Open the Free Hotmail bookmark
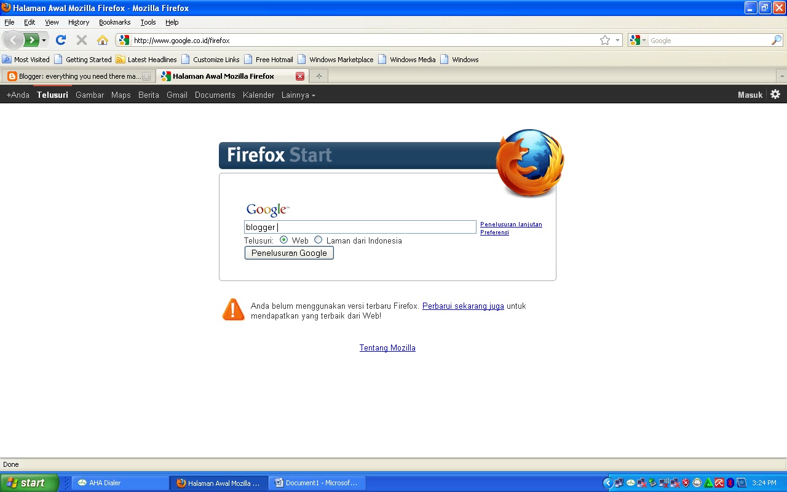The width and height of the screenshot is (787, 492). pos(269,60)
